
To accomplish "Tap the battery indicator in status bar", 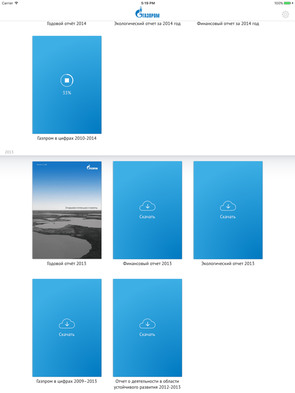I will coord(288,3).
